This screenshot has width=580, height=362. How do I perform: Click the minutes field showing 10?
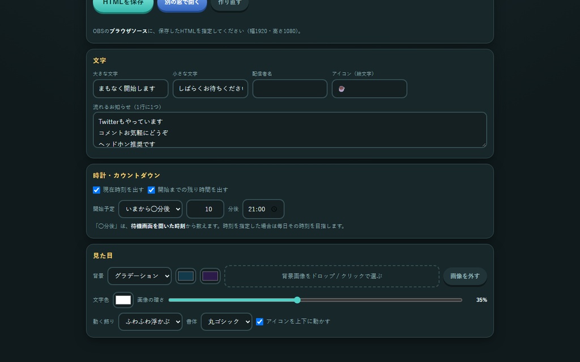tap(205, 209)
